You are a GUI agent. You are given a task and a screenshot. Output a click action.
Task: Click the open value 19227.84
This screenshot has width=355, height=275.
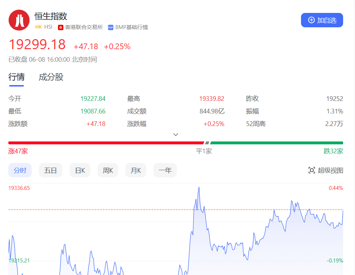pos(93,99)
